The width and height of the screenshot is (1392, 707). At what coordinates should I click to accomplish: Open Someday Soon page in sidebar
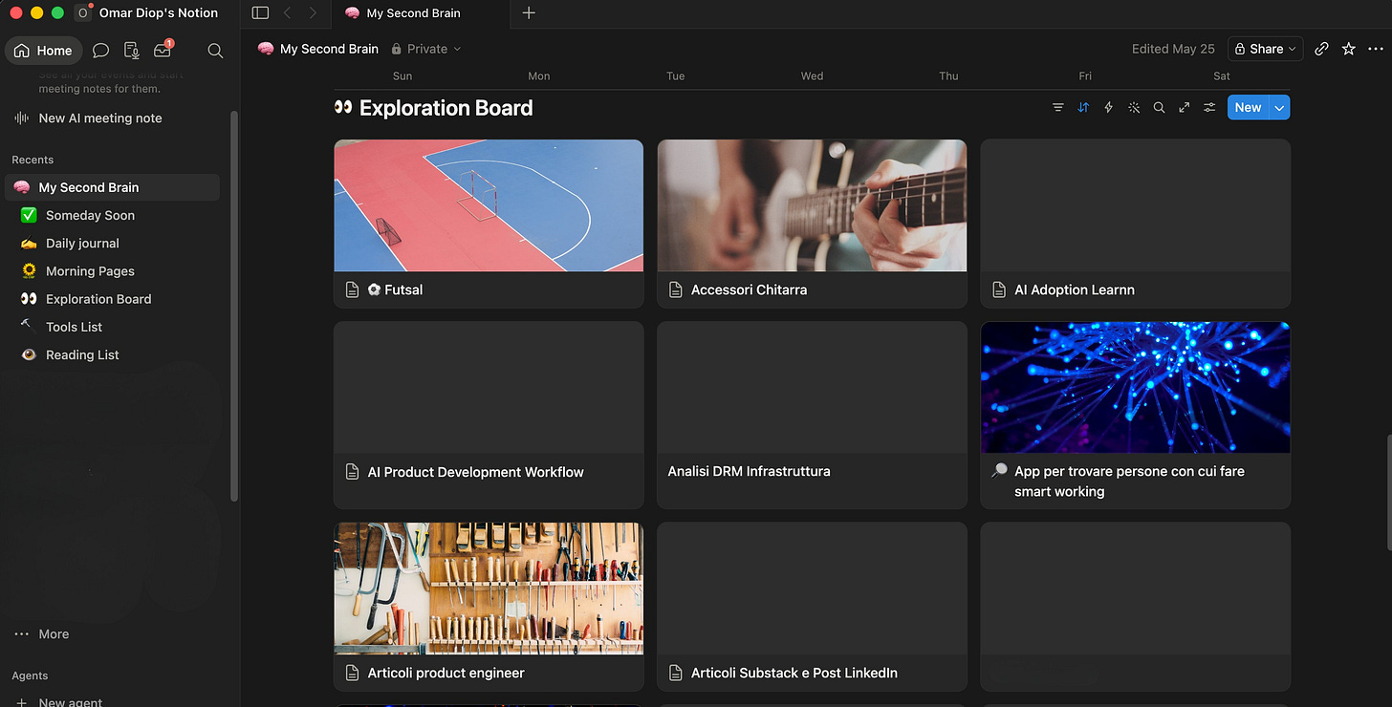112,215
